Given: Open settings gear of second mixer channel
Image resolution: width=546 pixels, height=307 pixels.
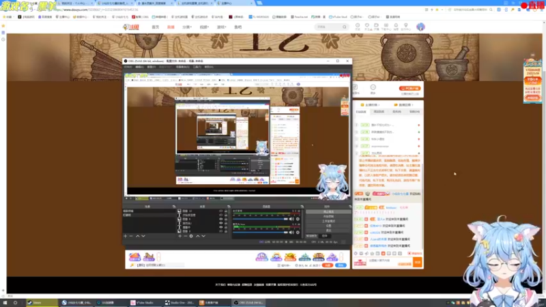Looking at the screenshot, I should click(x=298, y=232).
